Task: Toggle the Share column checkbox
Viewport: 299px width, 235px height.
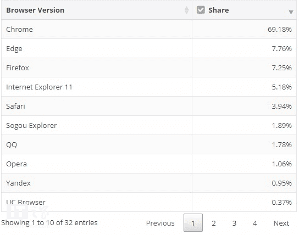Action: 201,10
